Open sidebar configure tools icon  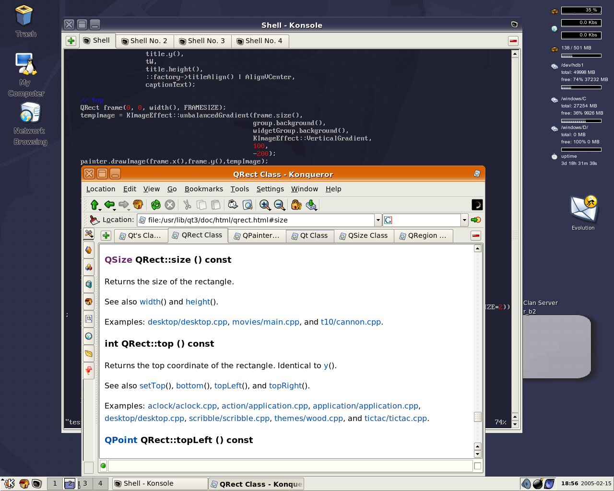coord(89,234)
